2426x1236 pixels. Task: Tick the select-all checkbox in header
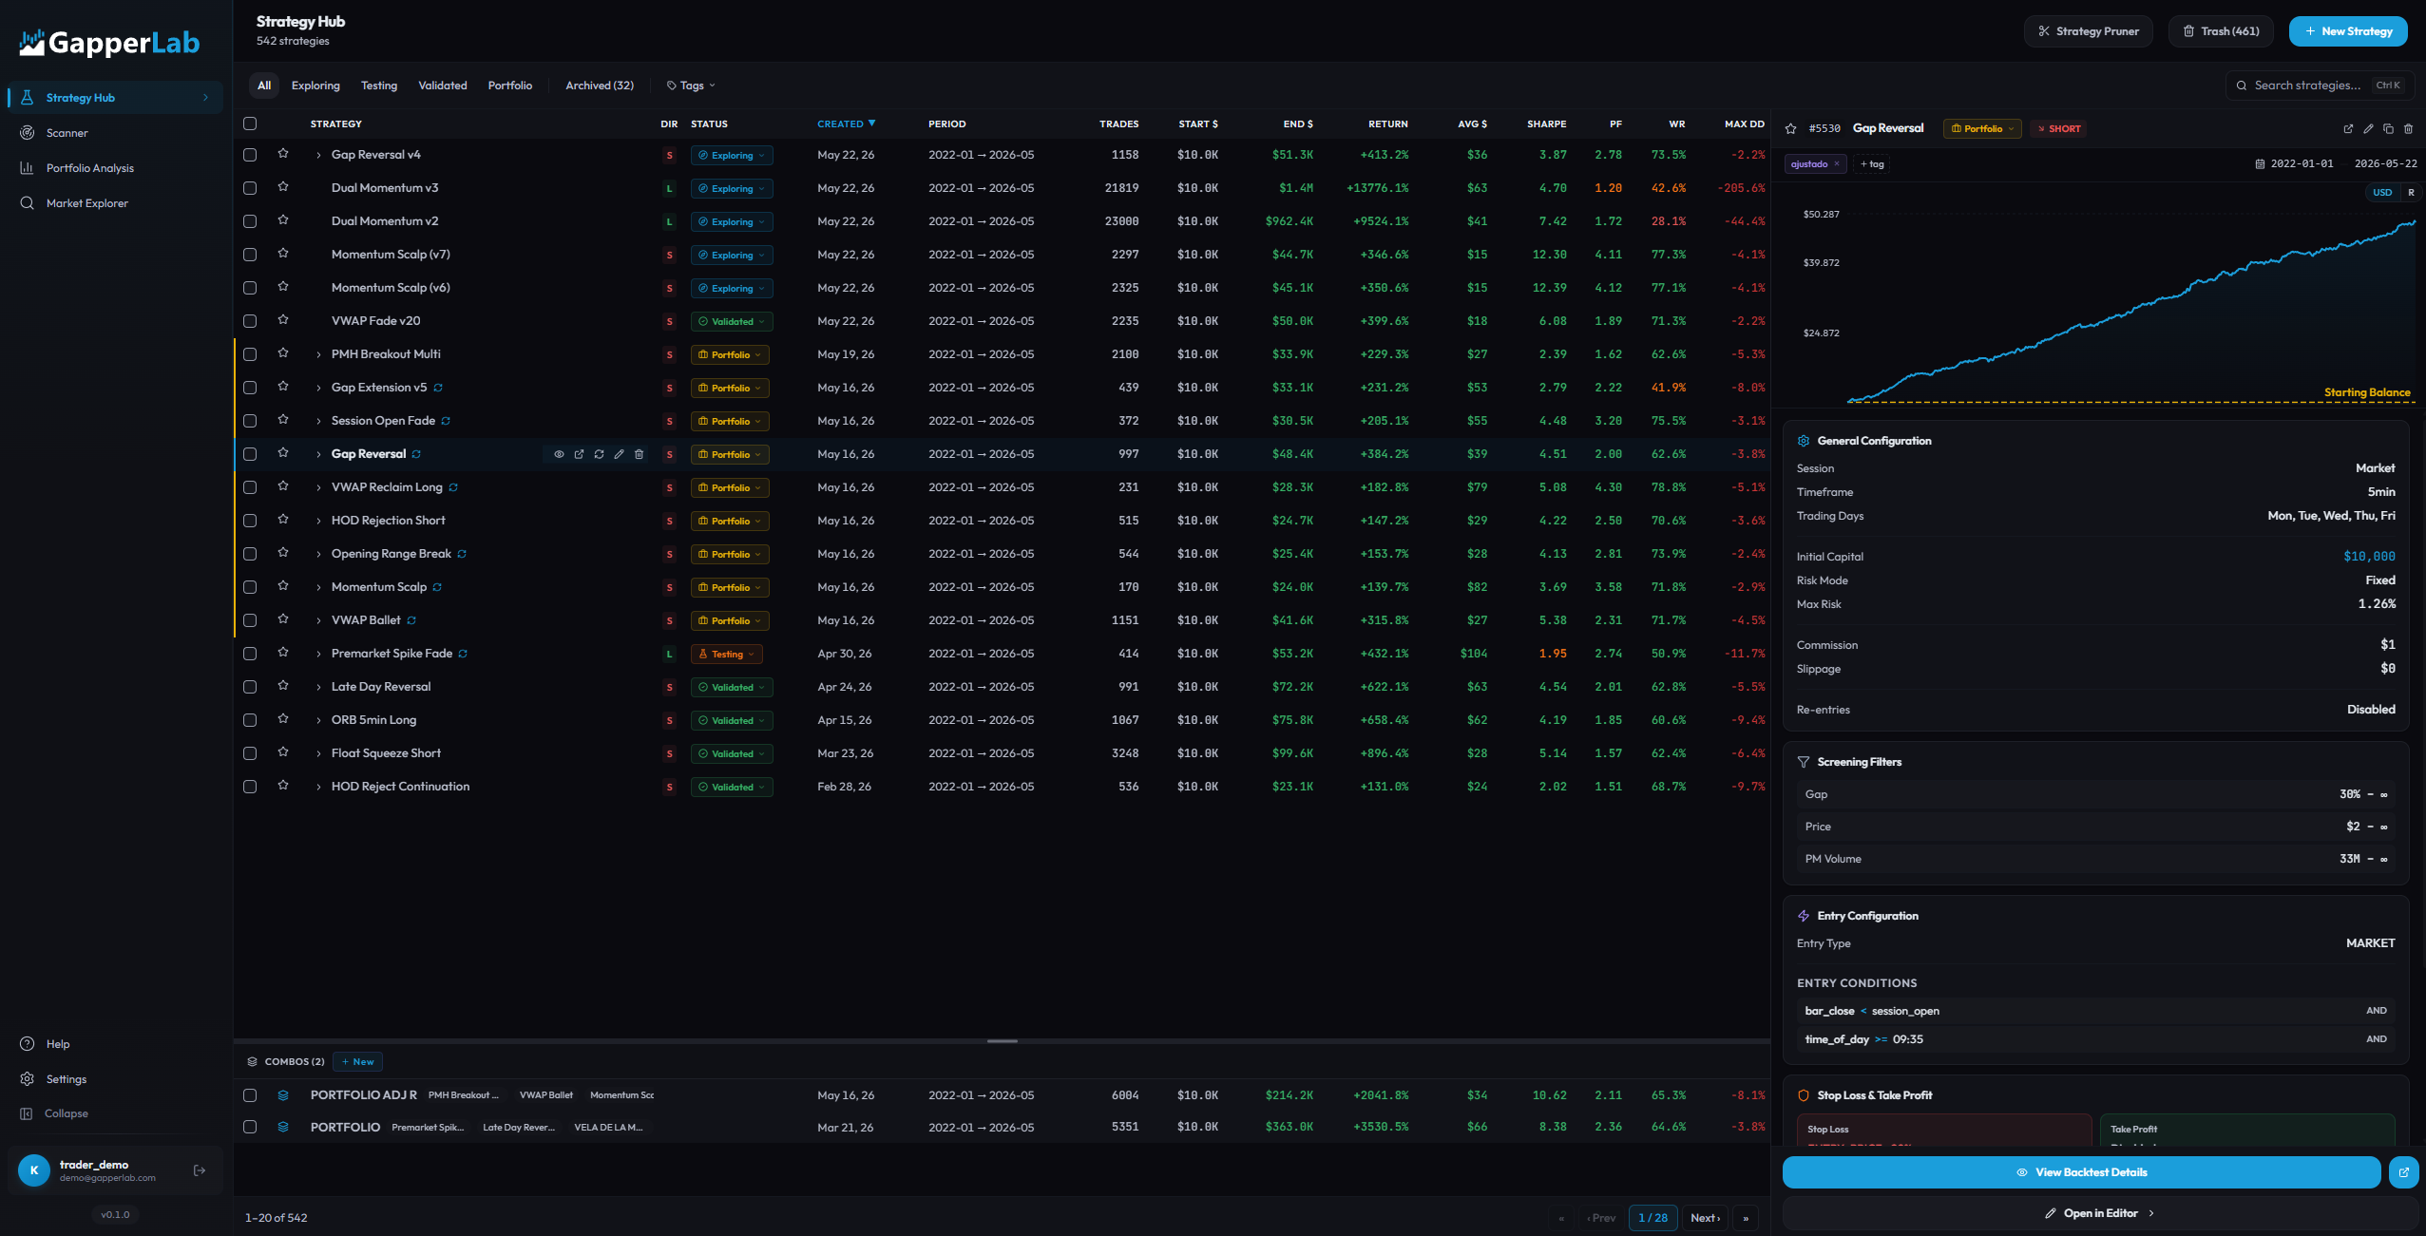click(250, 124)
